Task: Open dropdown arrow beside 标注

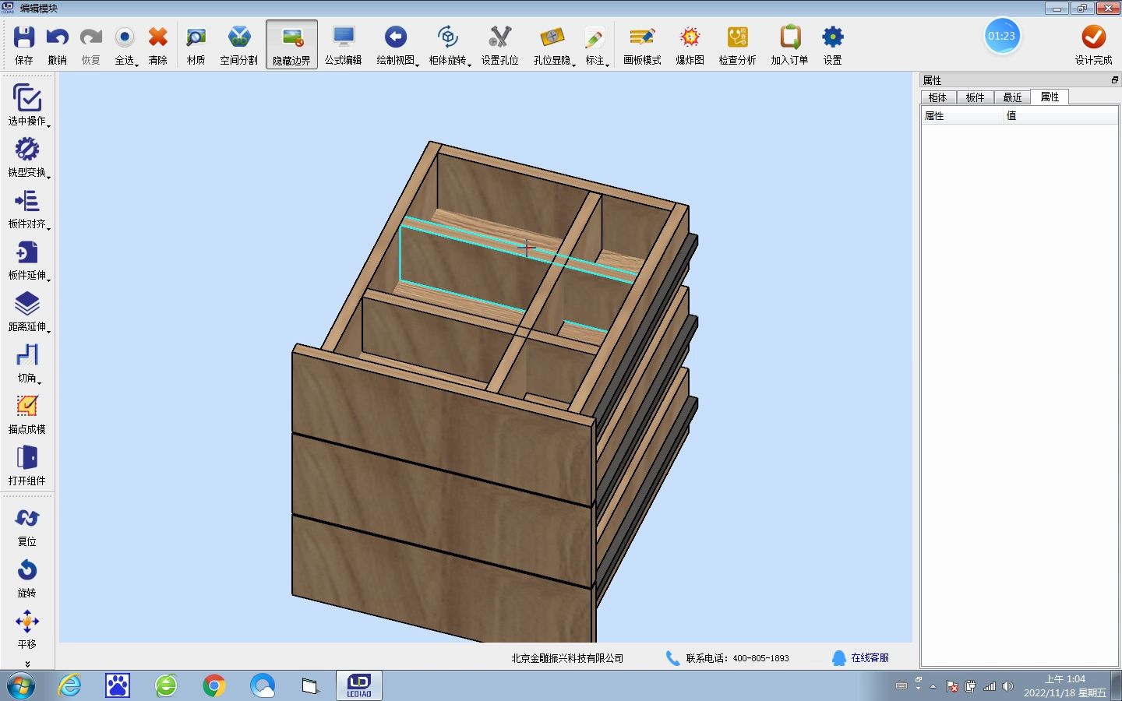Action: [x=607, y=65]
